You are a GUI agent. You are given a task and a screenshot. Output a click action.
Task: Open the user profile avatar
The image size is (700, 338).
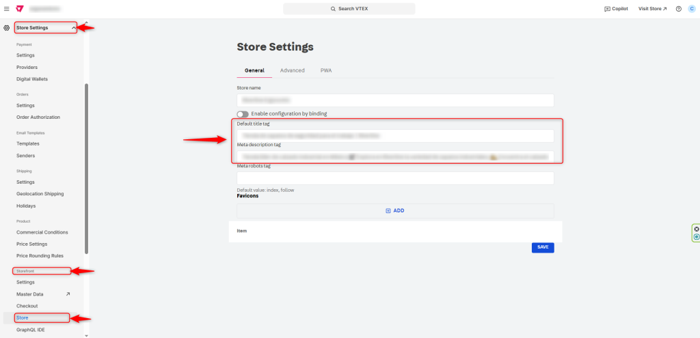coord(691,9)
